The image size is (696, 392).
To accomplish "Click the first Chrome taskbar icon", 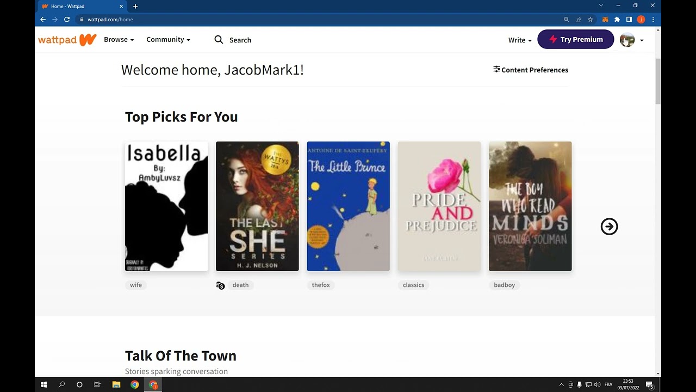I will coord(134,384).
